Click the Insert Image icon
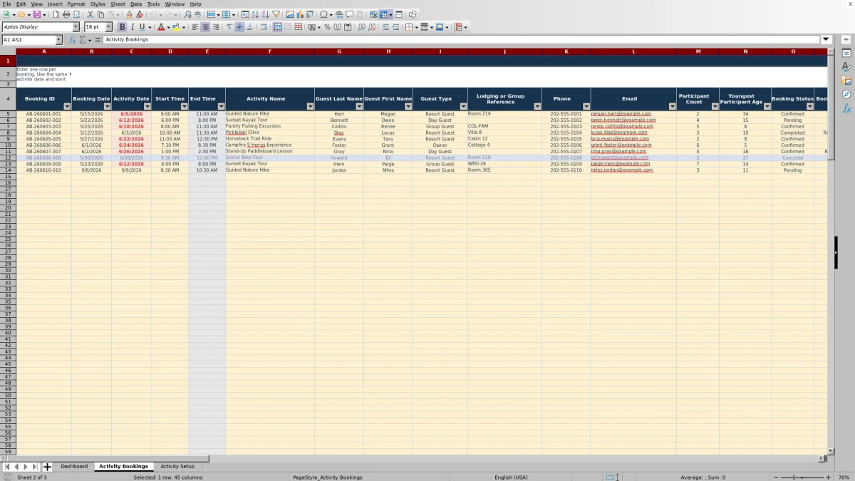This screenshot has width=855, height=481. 289,14
